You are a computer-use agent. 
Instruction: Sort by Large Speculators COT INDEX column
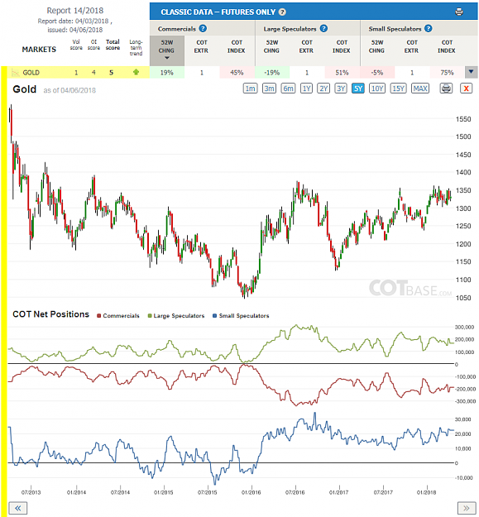(x=342, y=46)
